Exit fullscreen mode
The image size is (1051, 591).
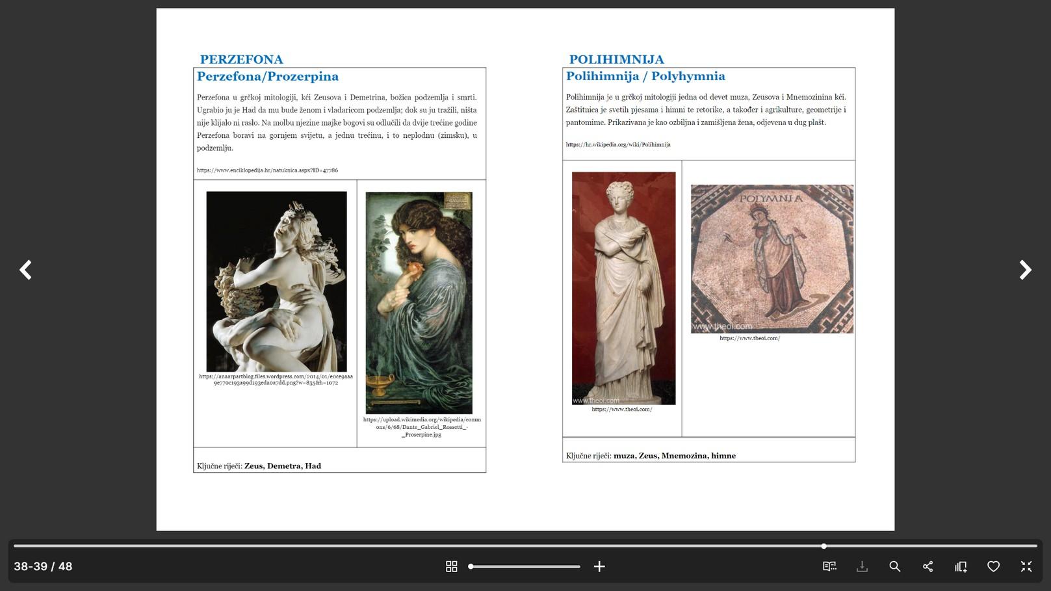(x=1026, y=566)
